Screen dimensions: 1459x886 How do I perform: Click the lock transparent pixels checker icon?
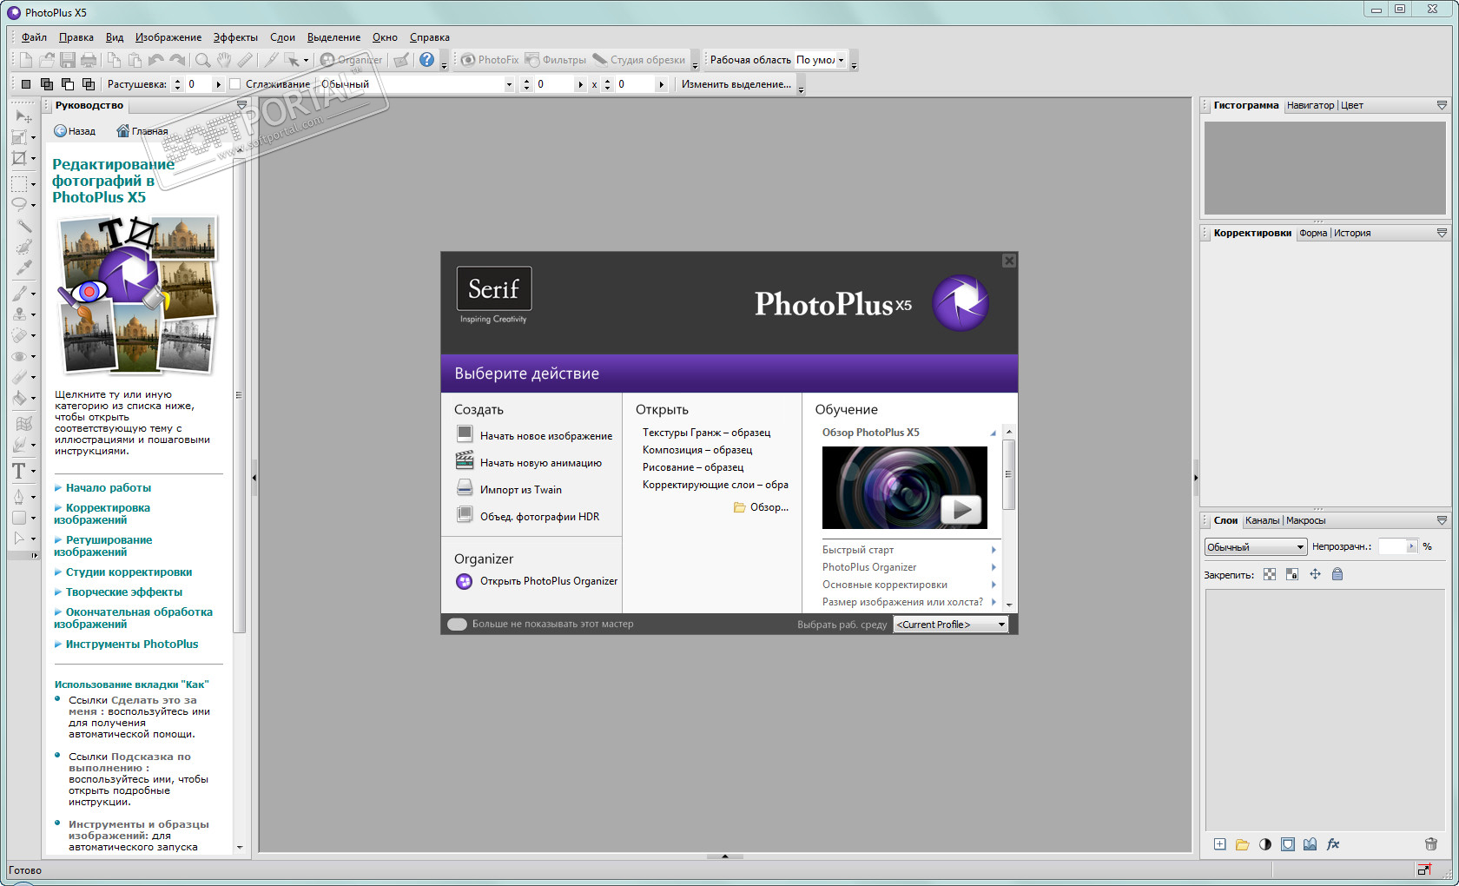[1270, 574]
